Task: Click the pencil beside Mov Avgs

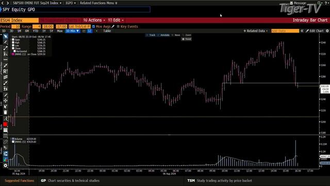Action: [x=113, y=26]
